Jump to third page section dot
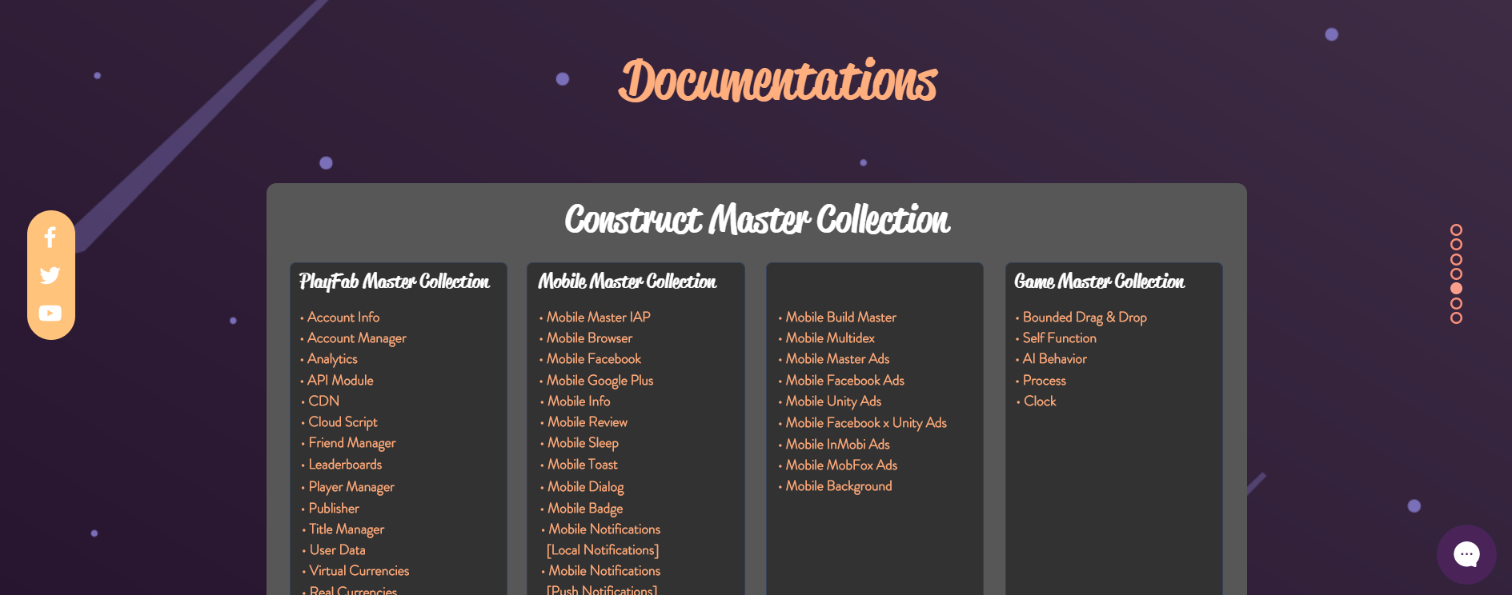Image resolution: width=1512 pixels, height=595 pixels. pyautogui.click(x=1456, y=259)
